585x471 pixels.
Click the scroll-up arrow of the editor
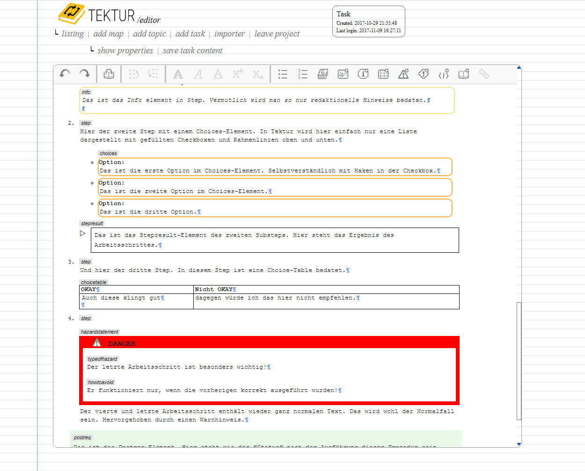pyautogui.click(x=519, y=67)
